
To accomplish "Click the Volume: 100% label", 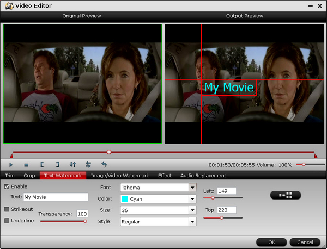I will point(274,165).
